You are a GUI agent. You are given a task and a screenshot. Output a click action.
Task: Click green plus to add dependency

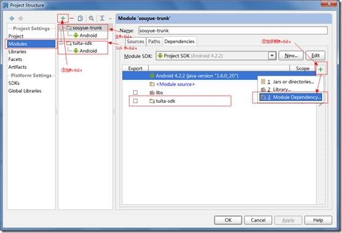pyautogui.click(x=321, y=69)
